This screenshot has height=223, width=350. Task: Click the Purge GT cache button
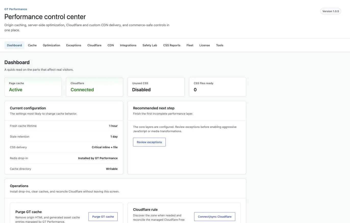coord(103,217)
